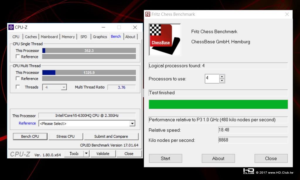This screenshot has width=300, height=180.
Task: Increase Processors to use value
Action: click(222, 77)
